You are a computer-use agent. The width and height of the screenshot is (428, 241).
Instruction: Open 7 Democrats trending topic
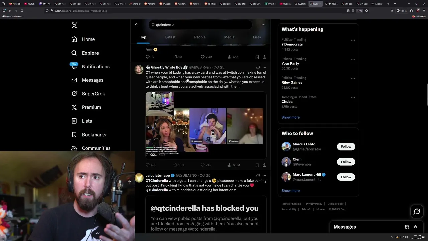[x=292, y=44]
